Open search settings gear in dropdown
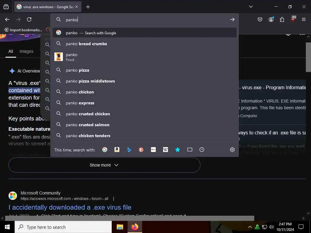This screenshot has width=311, height=233. tap(232, 150)
